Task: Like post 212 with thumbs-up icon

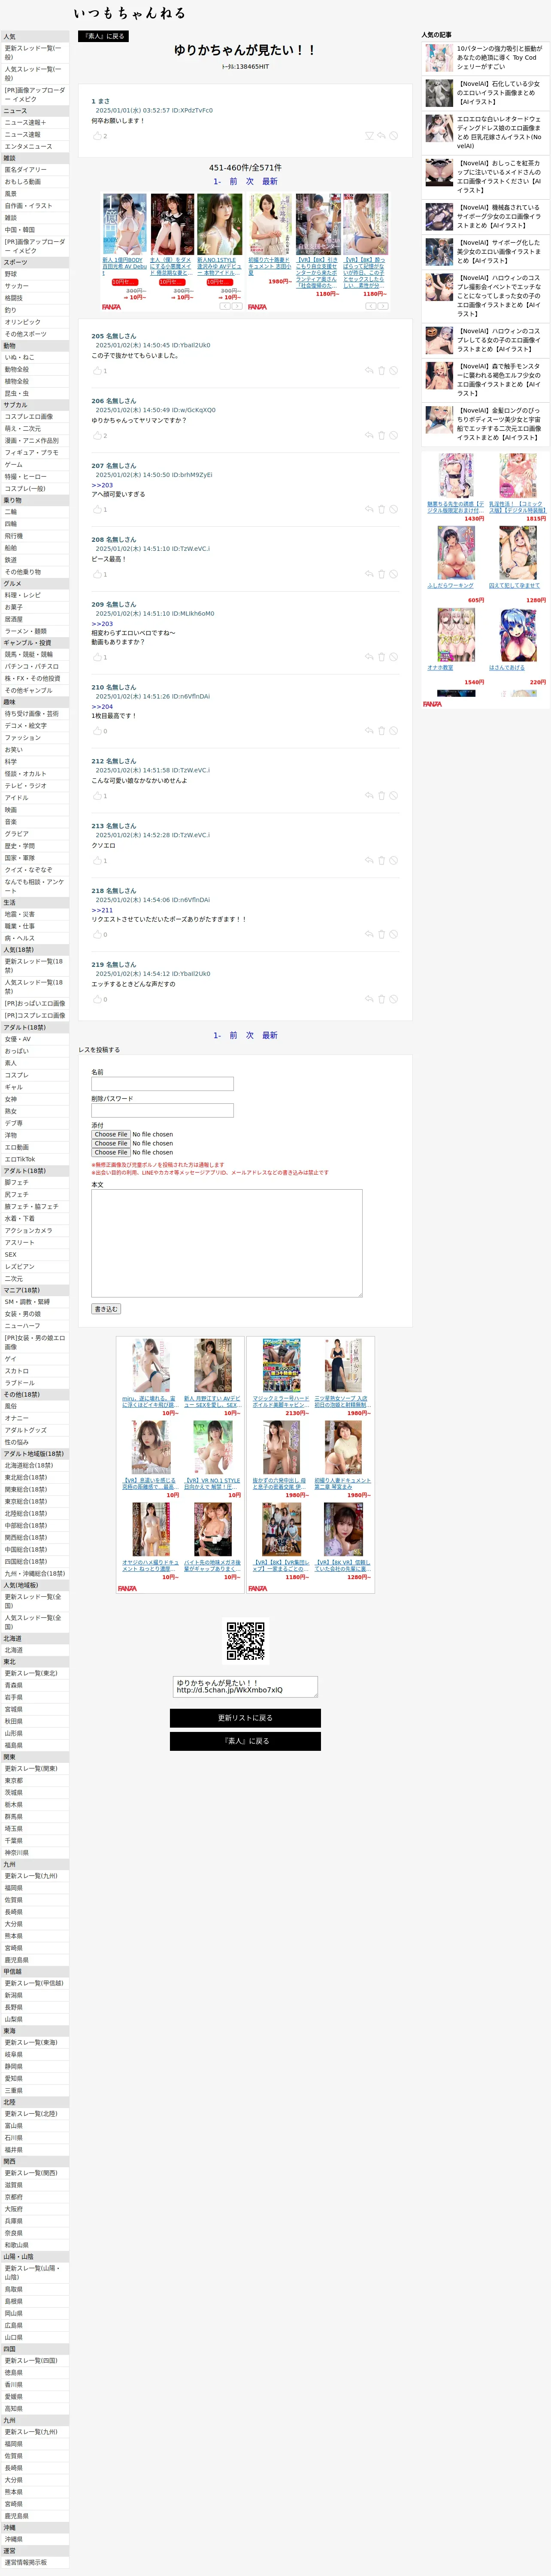Action: click(x=97, y=797)
